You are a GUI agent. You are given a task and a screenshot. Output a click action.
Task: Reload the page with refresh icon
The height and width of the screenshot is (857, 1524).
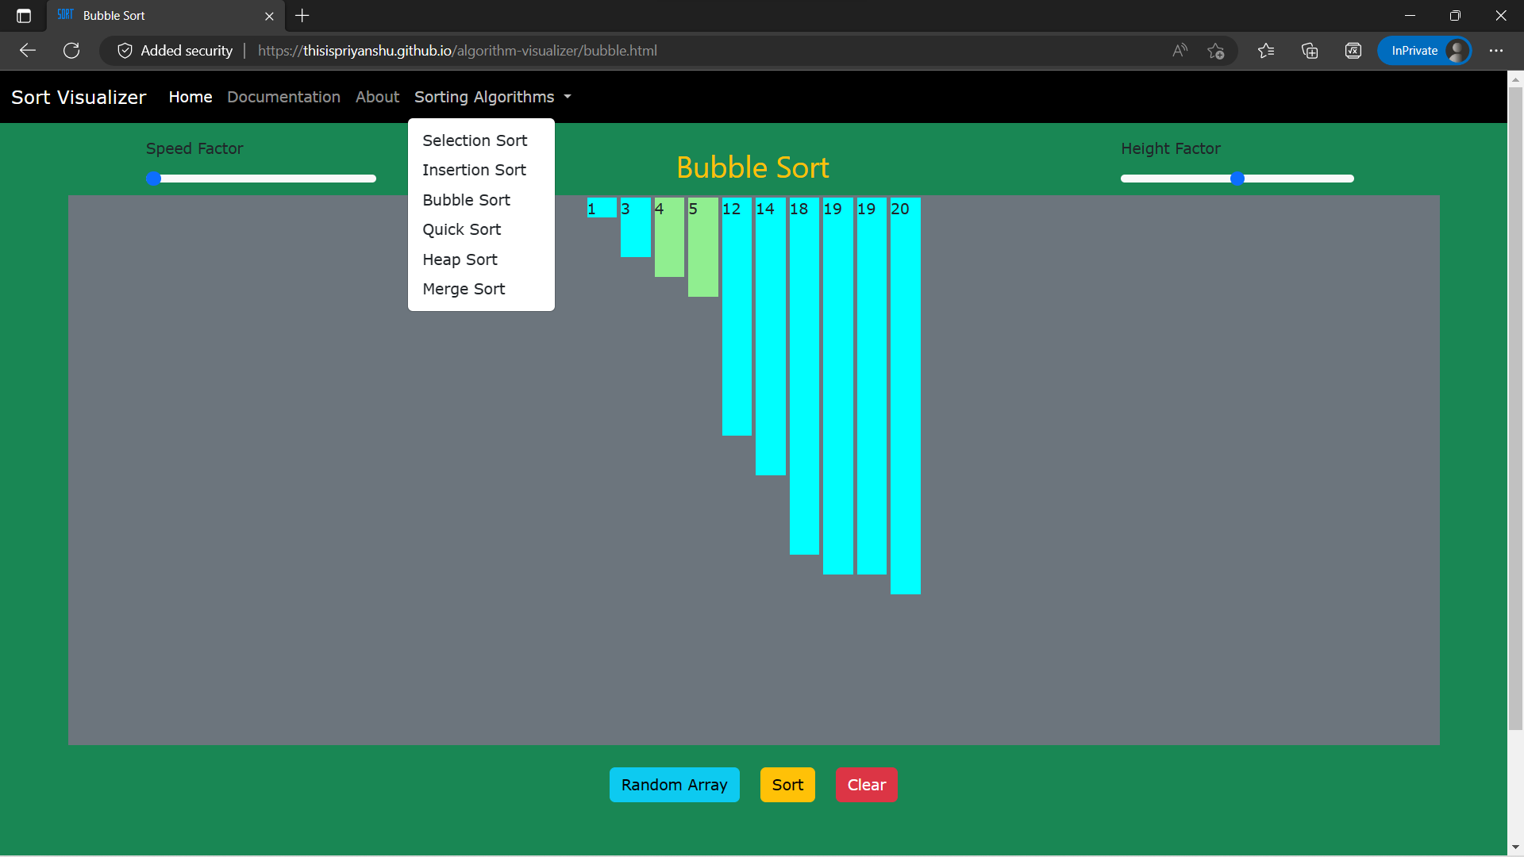tap(71, 51)
